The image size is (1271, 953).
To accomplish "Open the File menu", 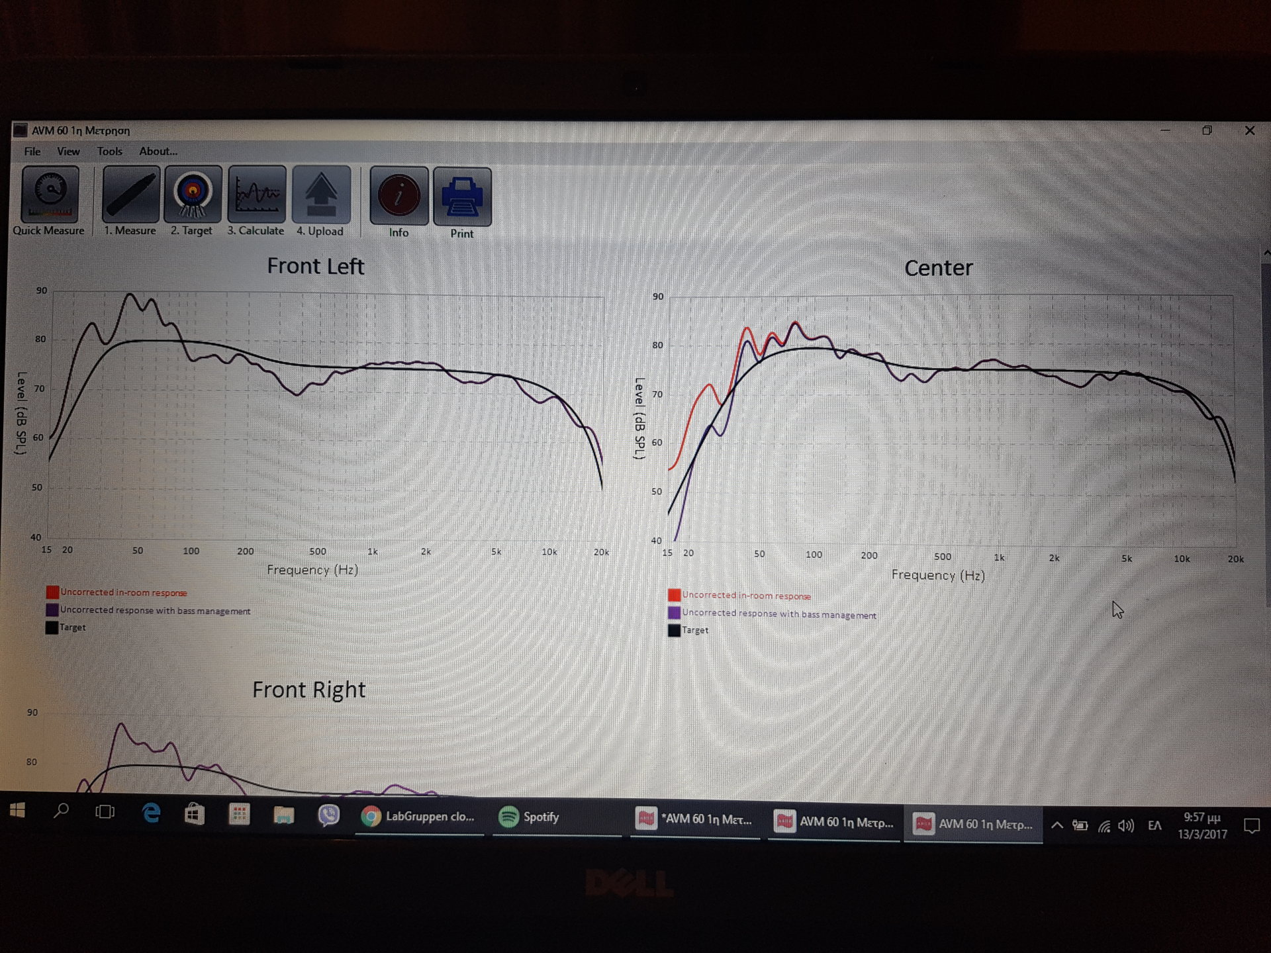I will [32, 151].
